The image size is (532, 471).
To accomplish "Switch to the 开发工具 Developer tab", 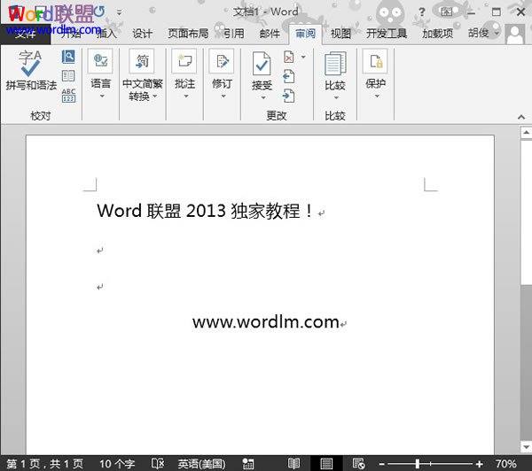I will pos(387,34).
